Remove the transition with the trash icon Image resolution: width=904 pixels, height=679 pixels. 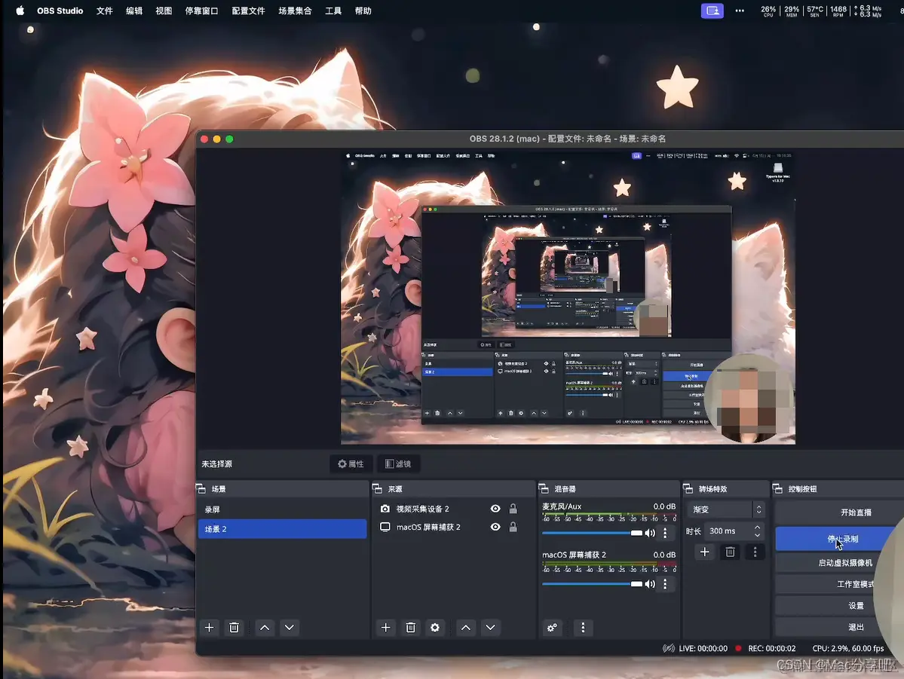[730, 552]
